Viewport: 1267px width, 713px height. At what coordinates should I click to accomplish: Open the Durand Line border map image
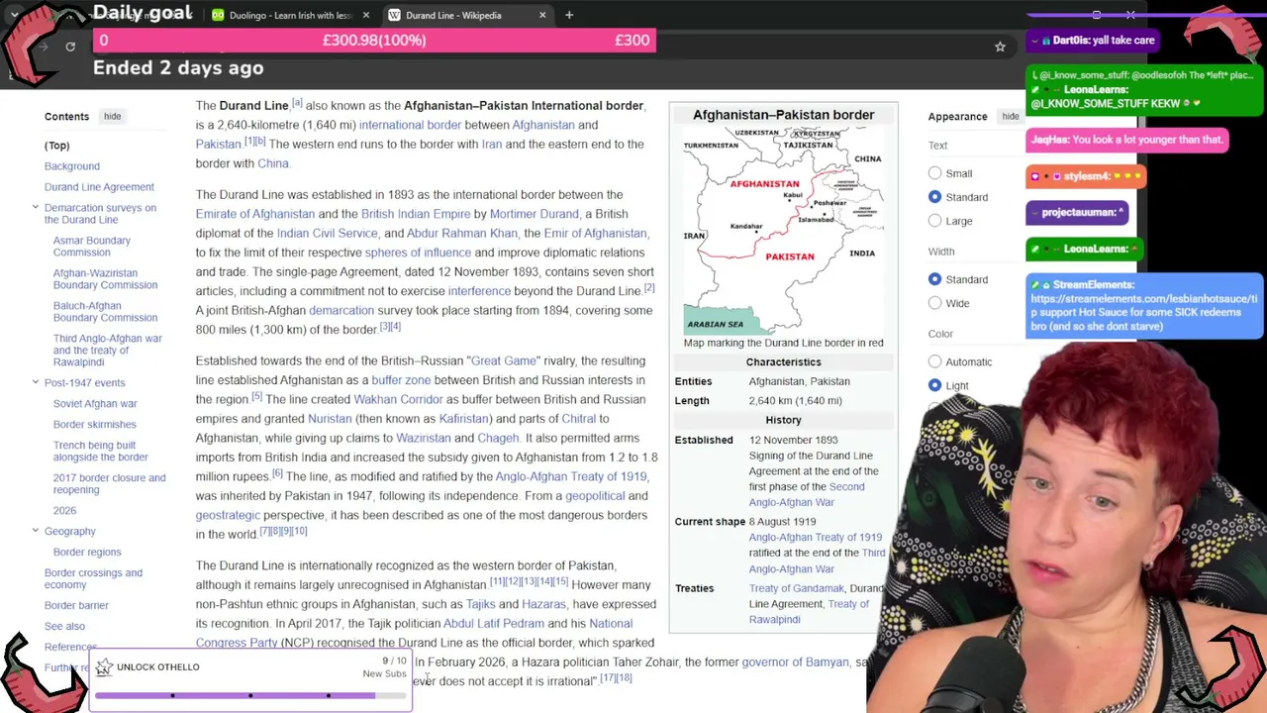pos(783,230)
